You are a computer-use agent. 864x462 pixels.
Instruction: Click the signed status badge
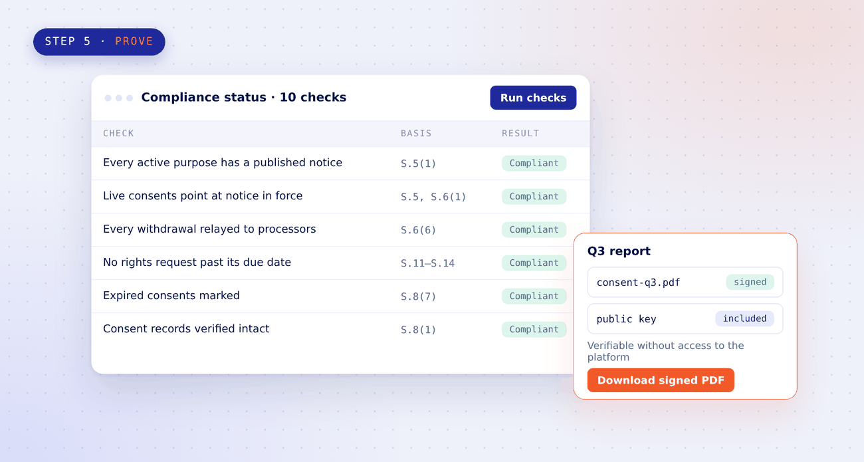[750, 282]
